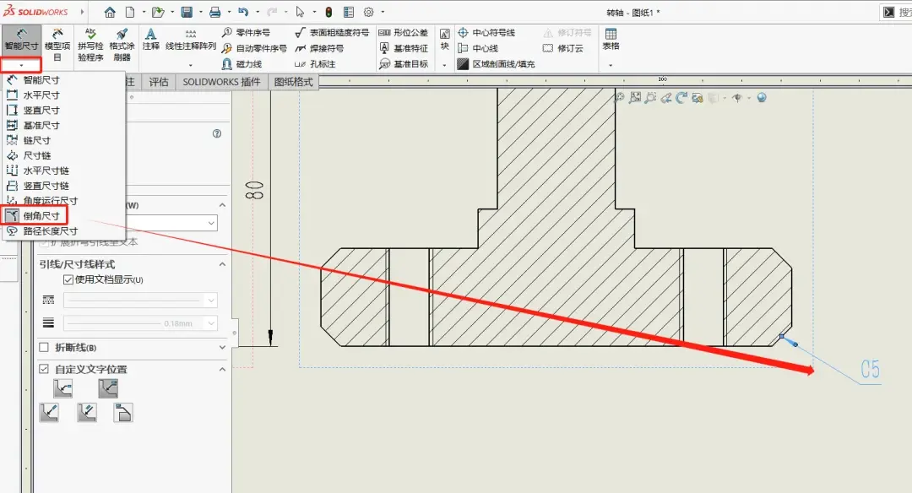Open a file using the folder icon

coord(158,12)
